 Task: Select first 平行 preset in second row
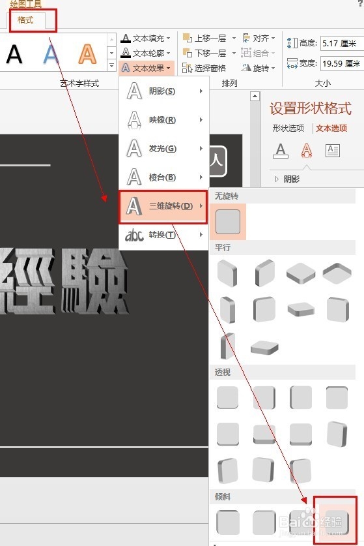coord(228,310)
